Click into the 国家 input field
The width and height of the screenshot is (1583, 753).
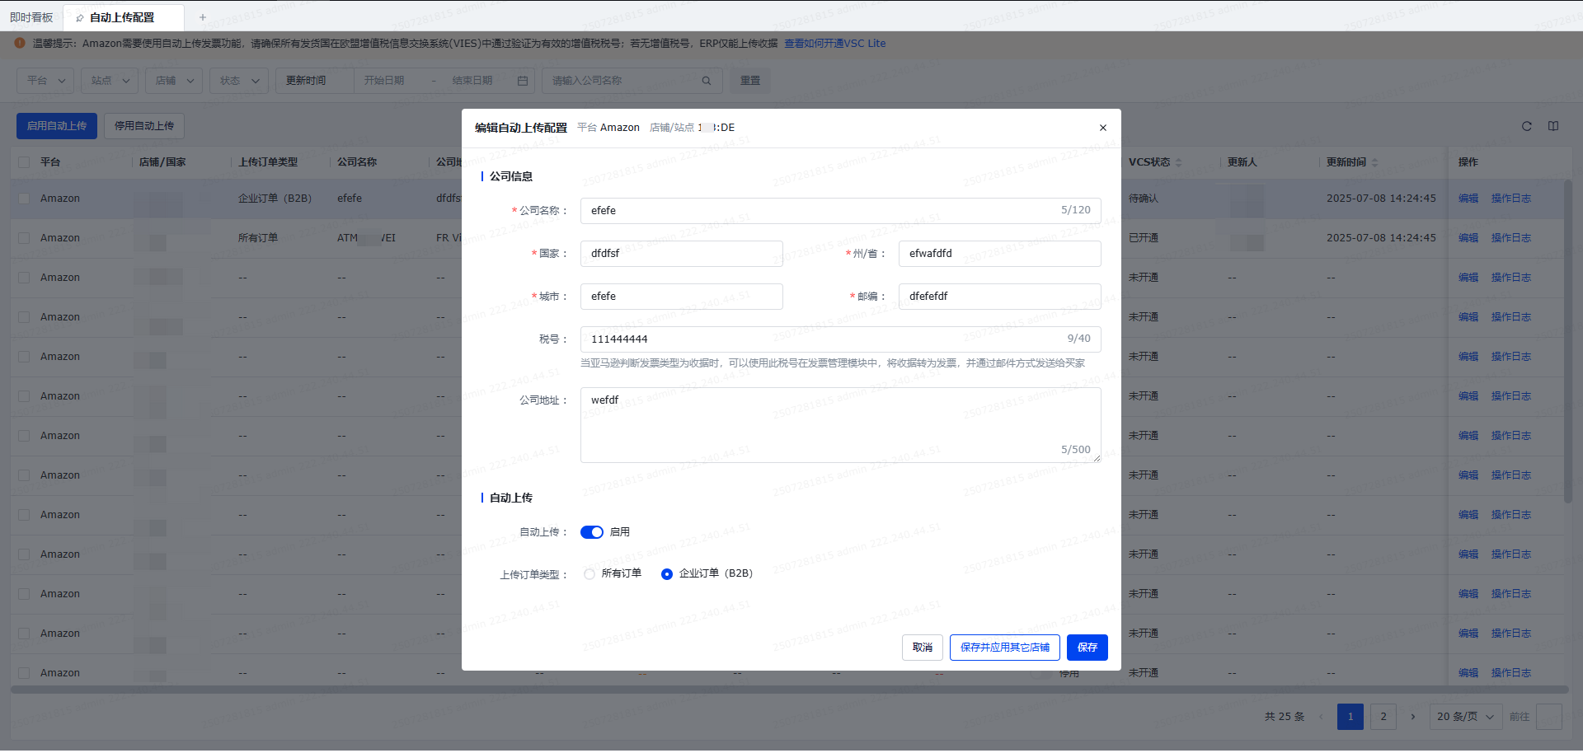(x=681, y=254)
